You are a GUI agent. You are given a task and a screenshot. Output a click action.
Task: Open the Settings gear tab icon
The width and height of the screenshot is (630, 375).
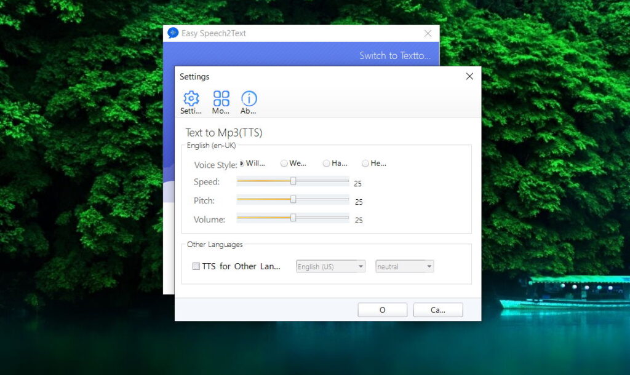[x=191, y=98]
